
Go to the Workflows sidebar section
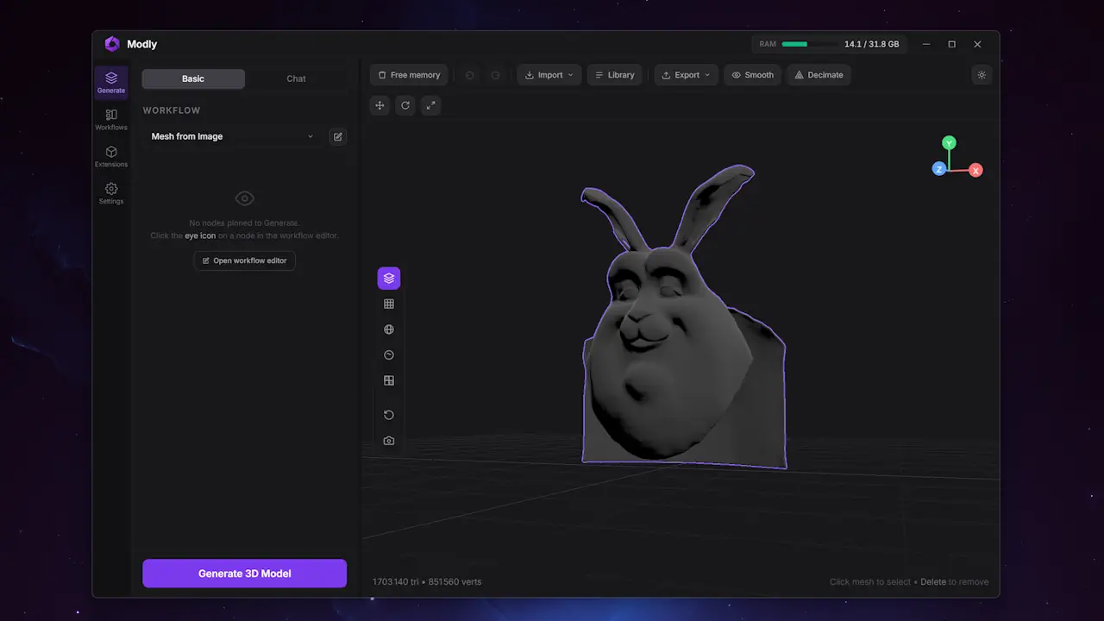click(x=111, y=120)
